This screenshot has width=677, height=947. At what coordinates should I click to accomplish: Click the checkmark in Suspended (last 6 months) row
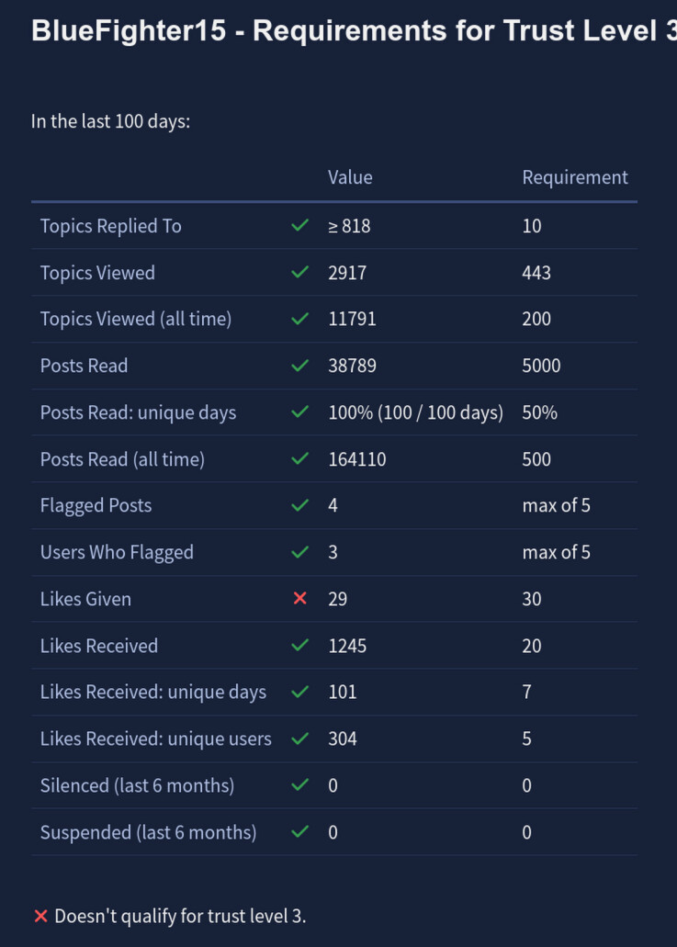point(299,832)
